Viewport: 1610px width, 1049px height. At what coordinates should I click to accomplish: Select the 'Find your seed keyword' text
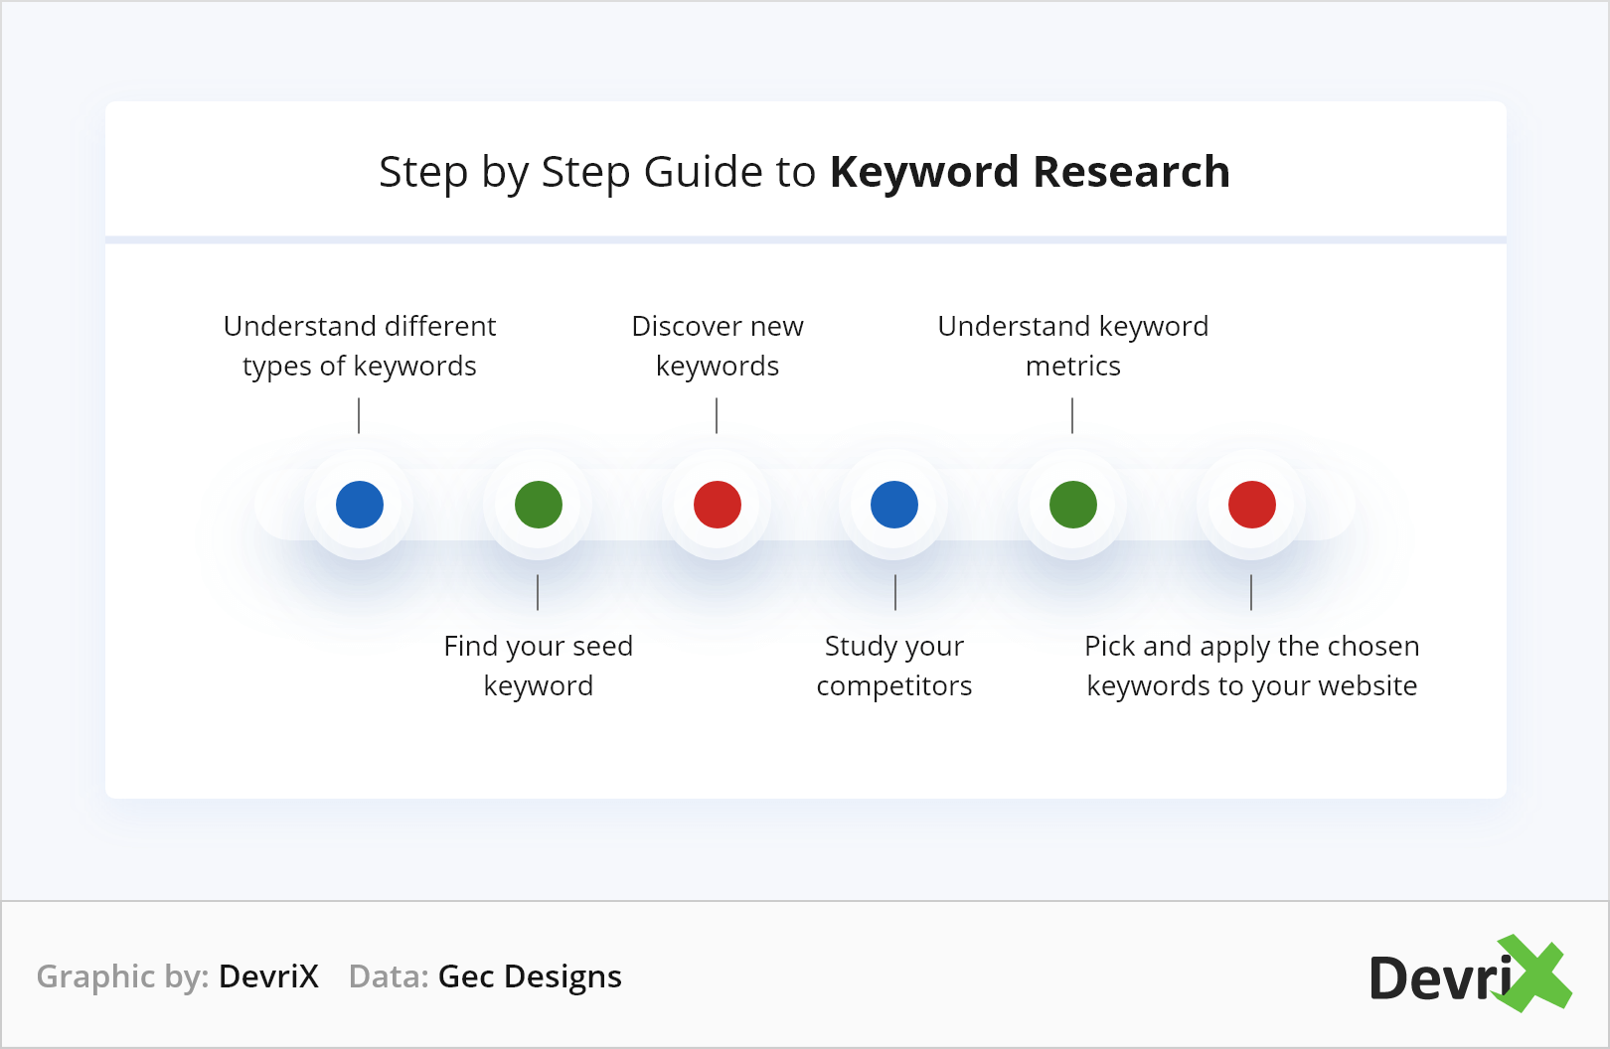pos(539,666)
